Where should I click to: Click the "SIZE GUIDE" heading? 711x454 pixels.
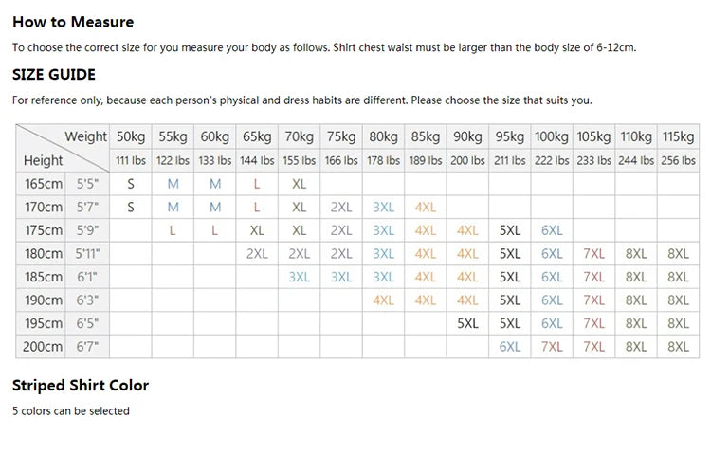pyautogui.click(x=54, y=75)
